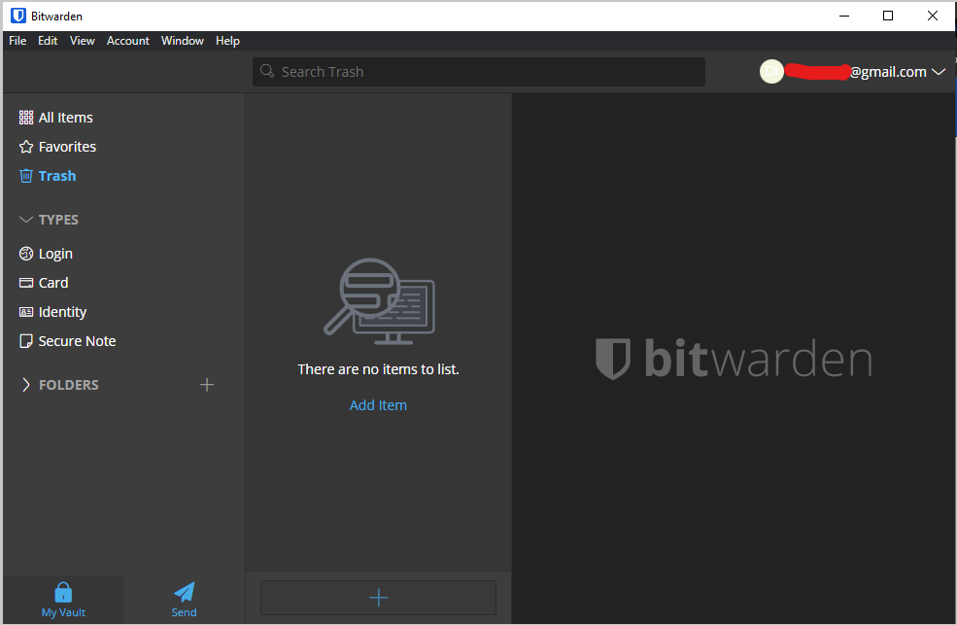This screenshot has height=625, width=957.
Task: Open the File menu
Action: coord(17,41)
